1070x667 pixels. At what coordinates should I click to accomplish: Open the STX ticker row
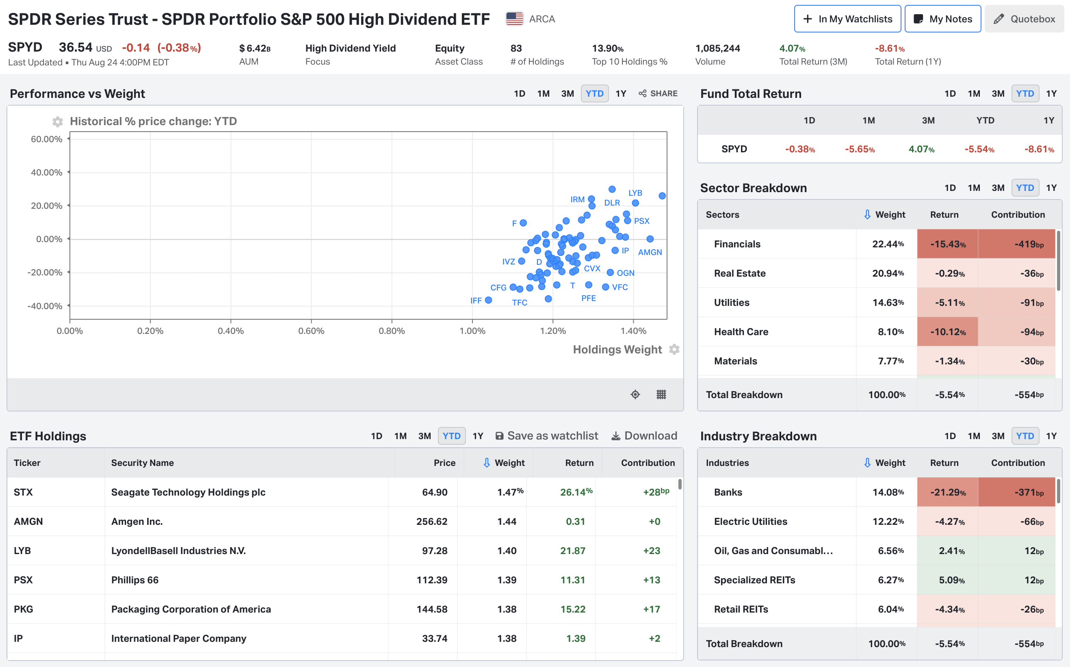tap(342, 492)
